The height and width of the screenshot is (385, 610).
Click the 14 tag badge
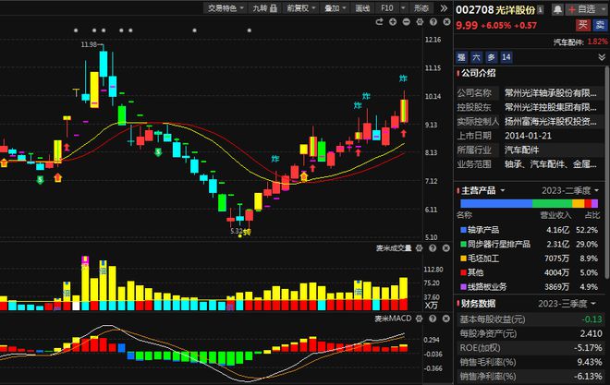pos(506,57)
